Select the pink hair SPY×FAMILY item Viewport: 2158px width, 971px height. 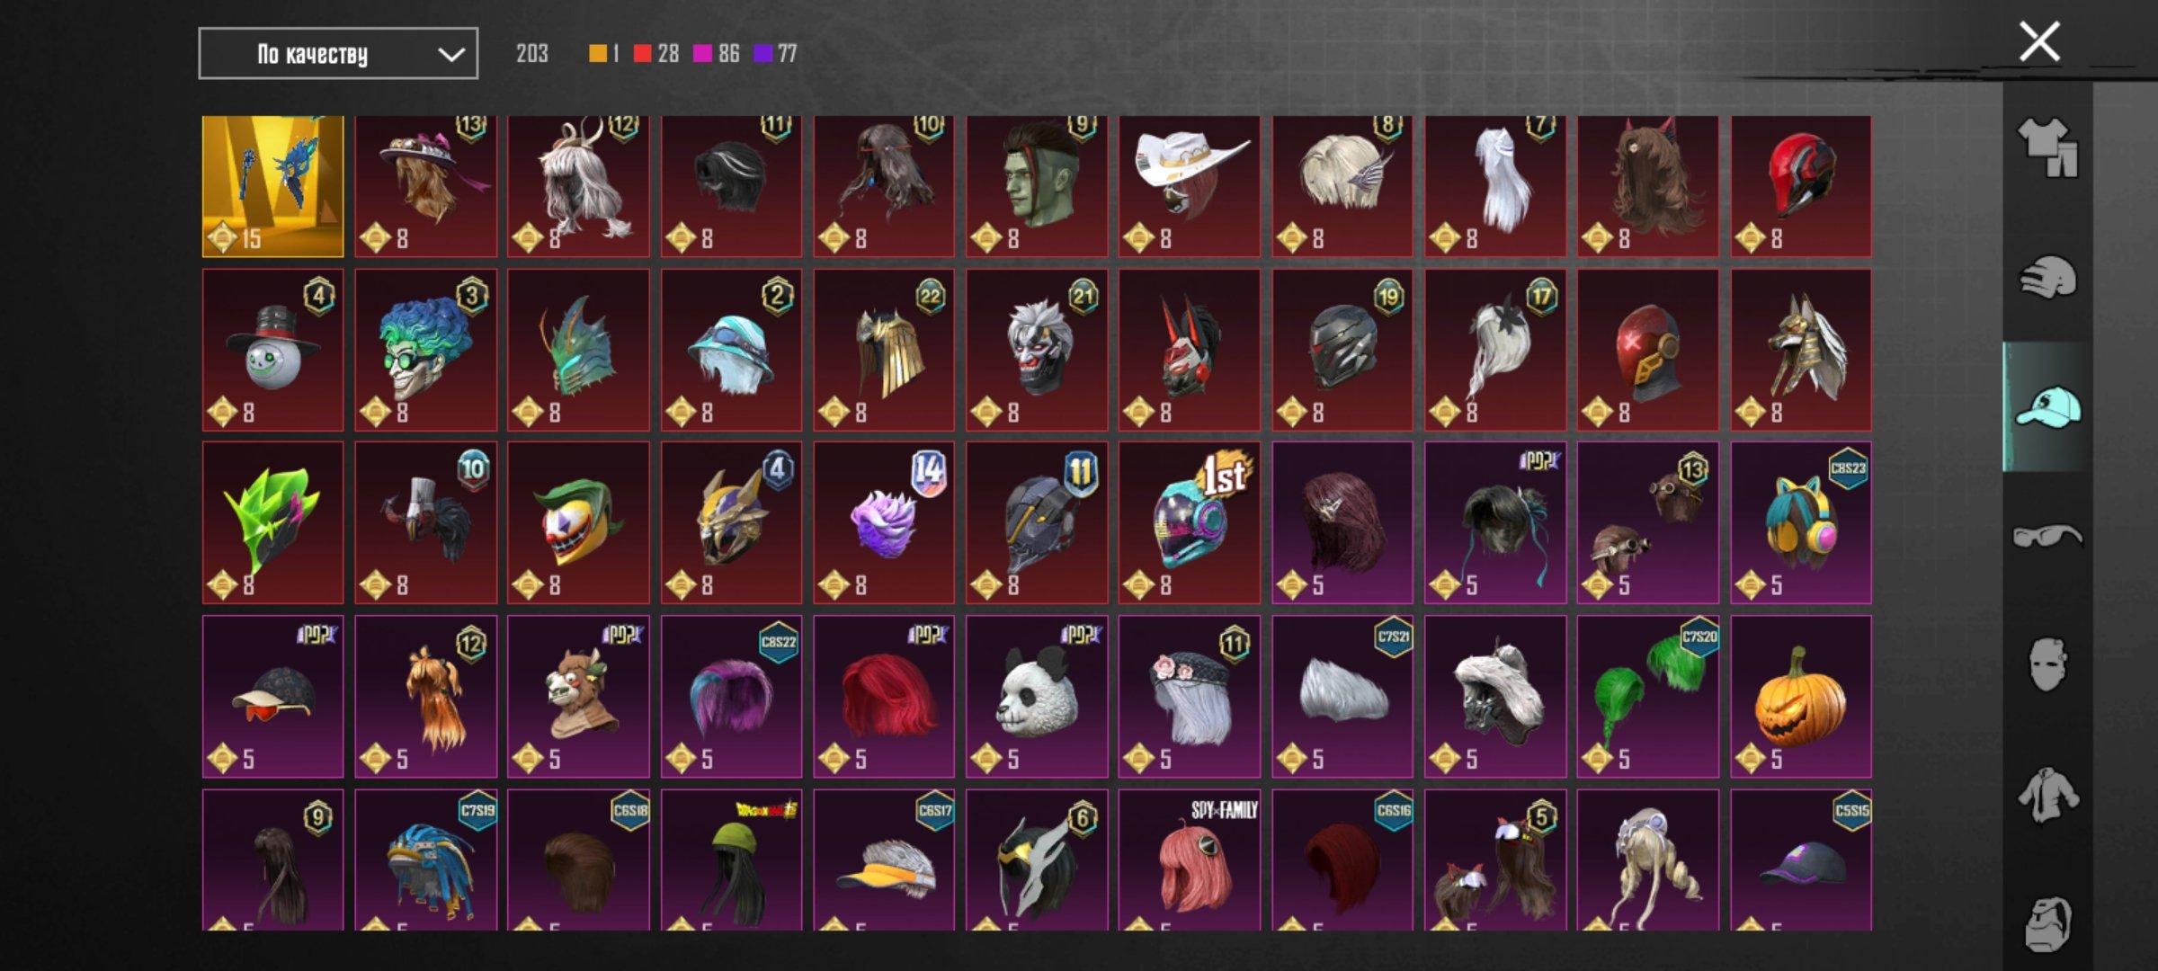1190,860
